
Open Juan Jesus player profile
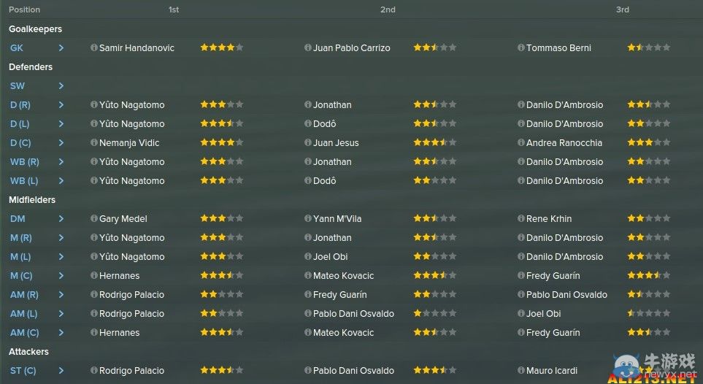336,142
